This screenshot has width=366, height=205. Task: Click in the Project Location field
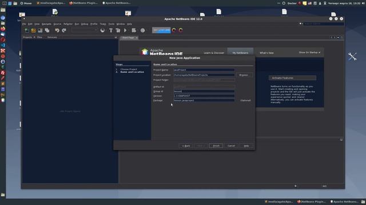point(204,75)
